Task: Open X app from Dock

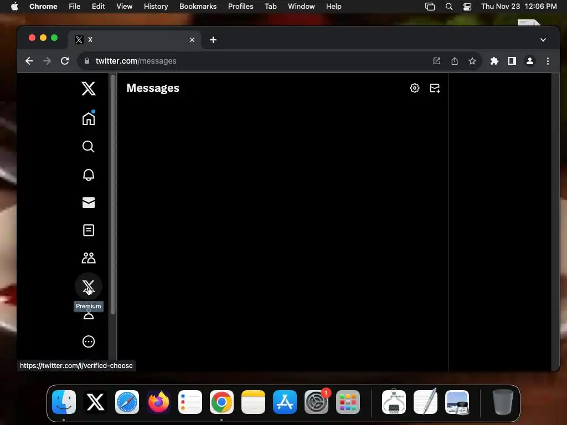Action: tap(95, 402)
